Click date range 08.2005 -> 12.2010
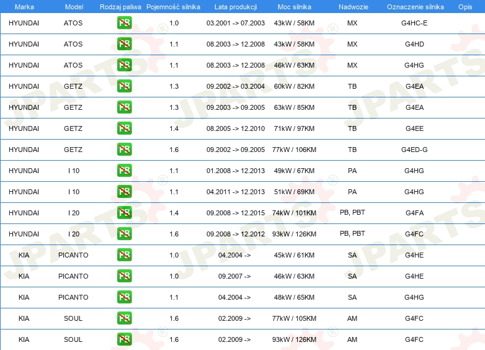Screen dimensions: 485x350 (236, 128)
